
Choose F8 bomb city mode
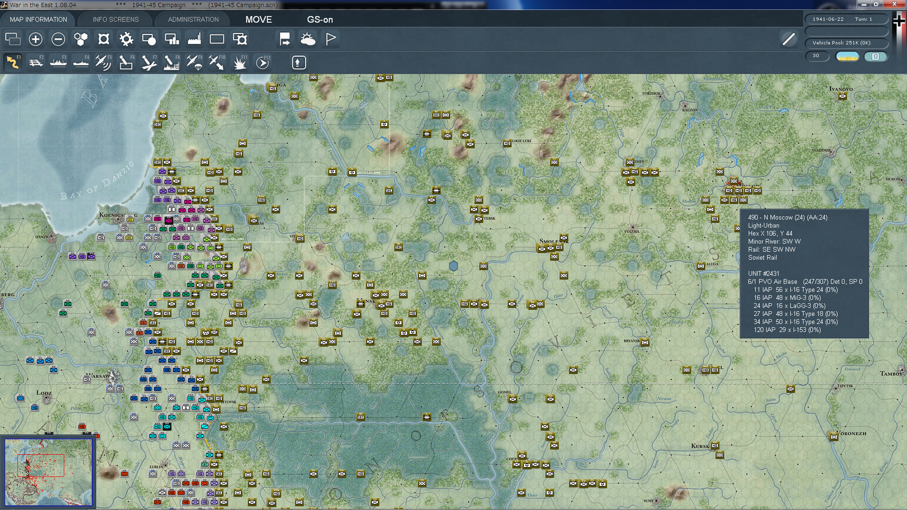click(171, 62)
